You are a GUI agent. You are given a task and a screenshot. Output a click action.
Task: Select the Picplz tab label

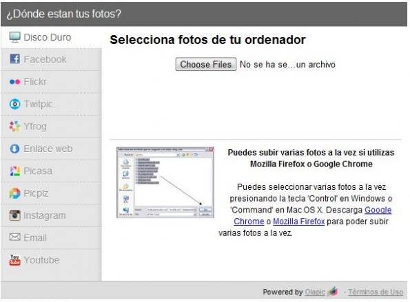(36, 193)
